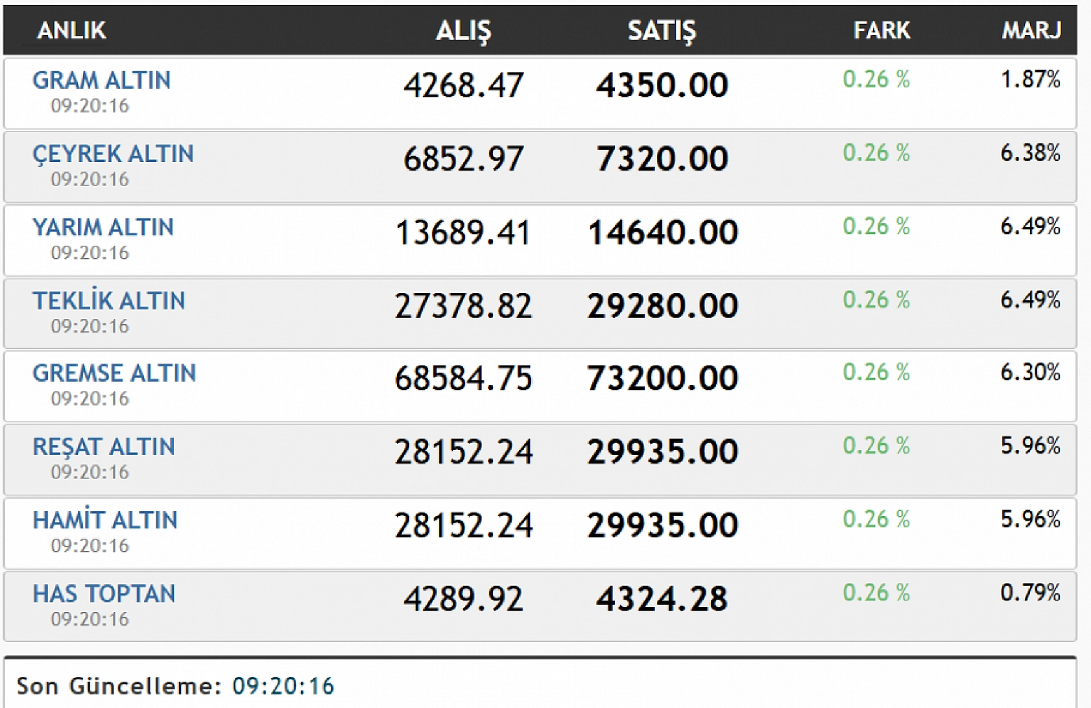Open the ÇEYREK ALTIN link
Screen dimensions: 1091x708
[113, 154]
